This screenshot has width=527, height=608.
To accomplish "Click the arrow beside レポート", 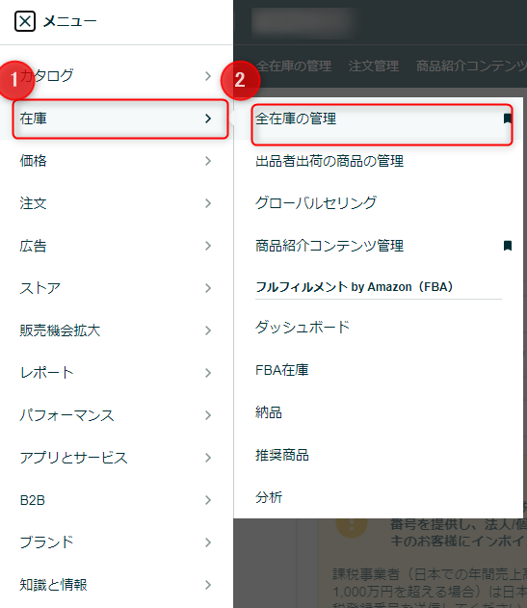I will pyautogui.click(x=208, y=373).
